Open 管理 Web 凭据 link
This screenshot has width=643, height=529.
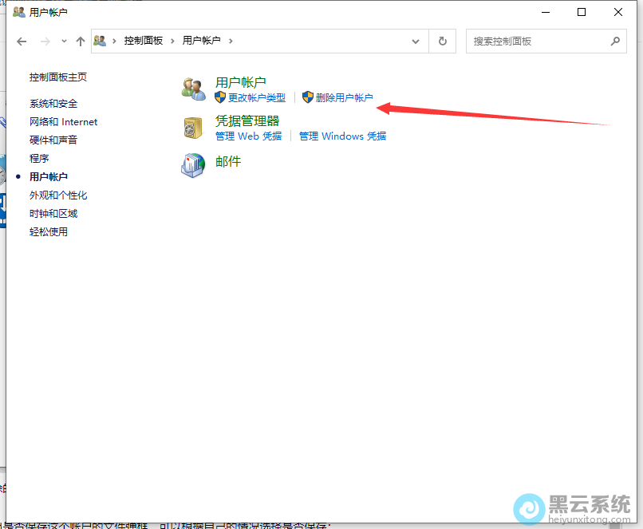pyautogui.click(x=248, y=136)
